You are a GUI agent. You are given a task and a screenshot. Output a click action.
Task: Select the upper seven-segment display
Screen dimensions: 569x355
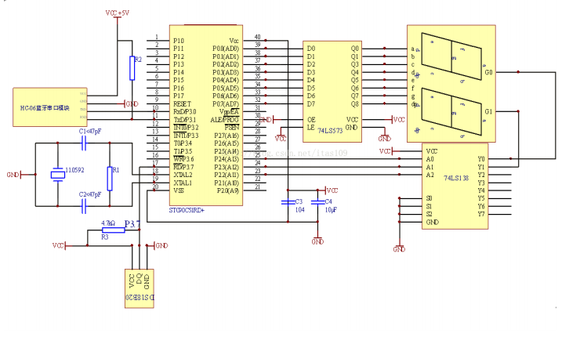pyautogui.click(x=449, y=56)
